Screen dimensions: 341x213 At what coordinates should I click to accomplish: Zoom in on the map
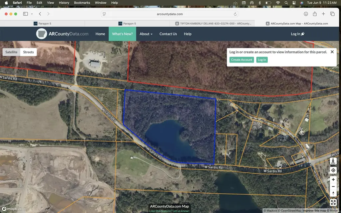pyautogui.click(x=333, y=180)
